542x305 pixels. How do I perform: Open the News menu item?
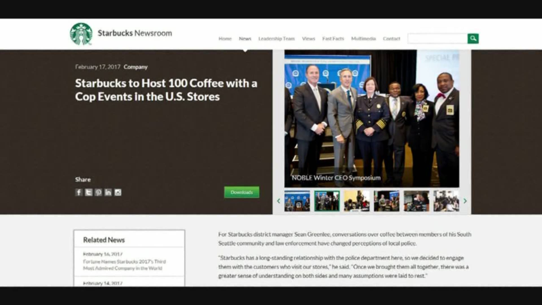tap(245, 39)
